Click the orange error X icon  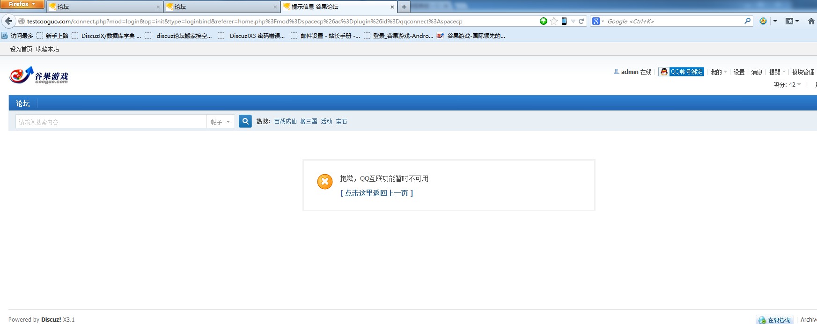pyautogui.click(x=325, y=182)
